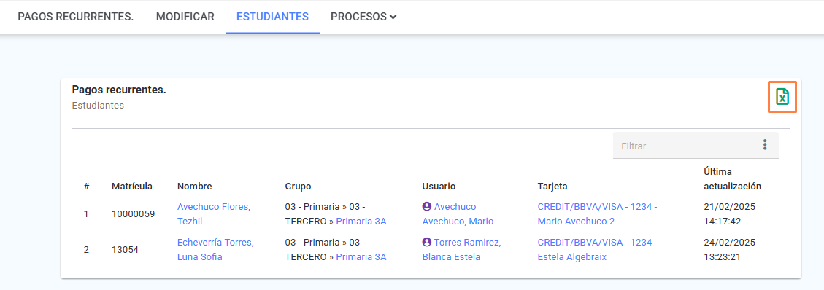Image resolution: width=824 pixels, height=290 pixels.
Task: Click user icon beside Torres Ramirez, Blanca Estela
Action: coord(427,243)
